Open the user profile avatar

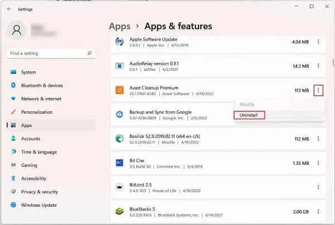(x=17, y=30)
